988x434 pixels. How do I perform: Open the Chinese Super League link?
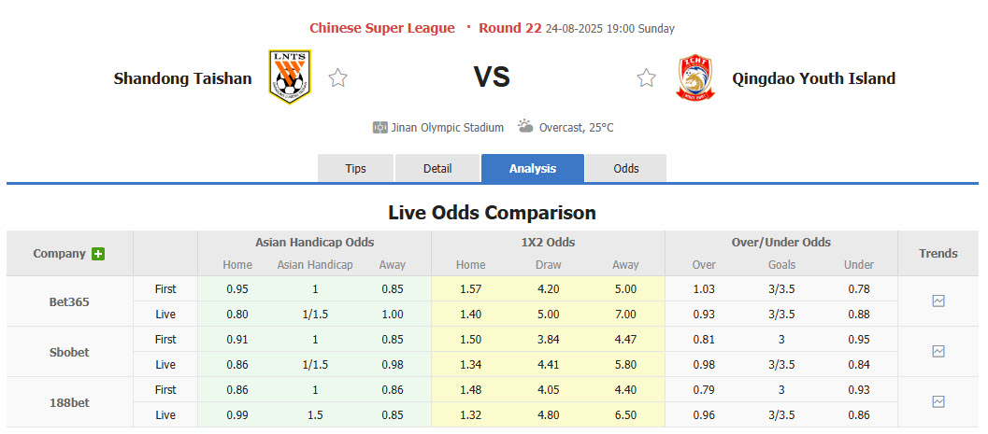click(x=382, y=28)
